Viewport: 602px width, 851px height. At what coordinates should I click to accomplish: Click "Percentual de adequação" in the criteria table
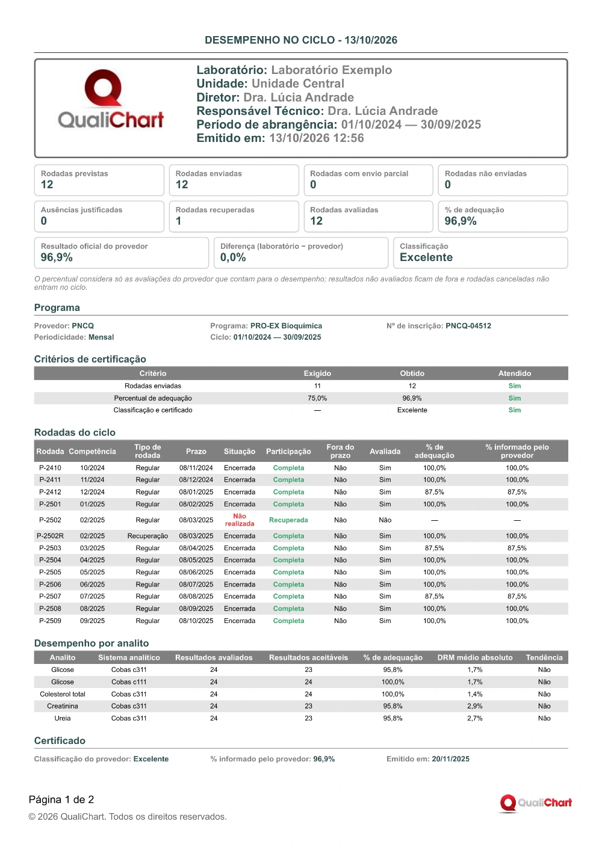153,398
